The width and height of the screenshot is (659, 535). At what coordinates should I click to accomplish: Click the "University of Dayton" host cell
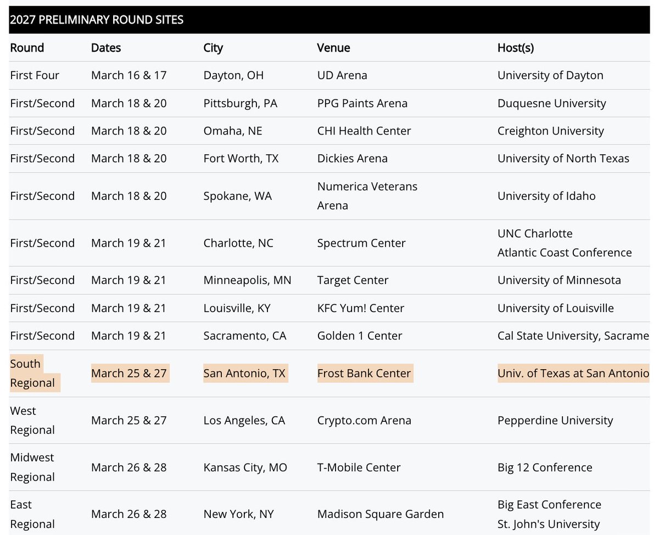(550, 75)
